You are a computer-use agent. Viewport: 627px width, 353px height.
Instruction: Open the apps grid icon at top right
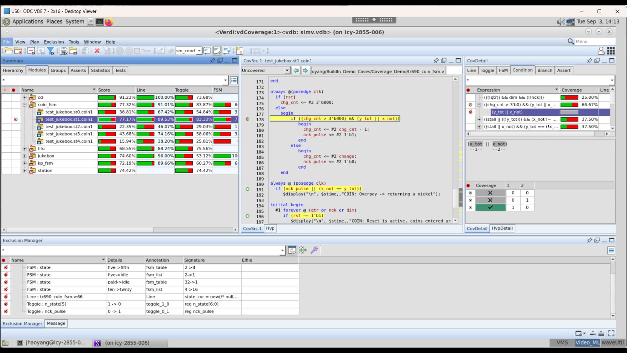611,51
